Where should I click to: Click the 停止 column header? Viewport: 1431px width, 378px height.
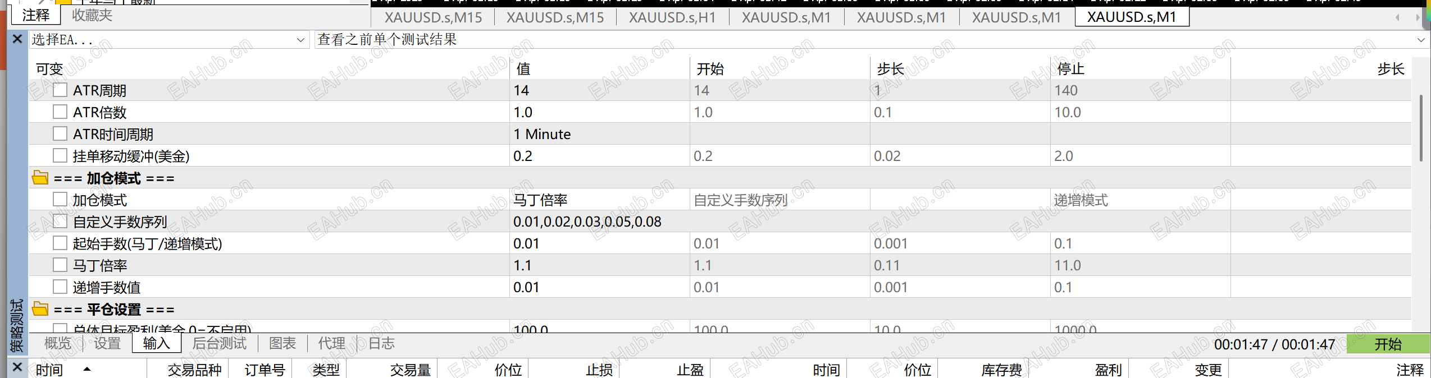click(1141, 68)
